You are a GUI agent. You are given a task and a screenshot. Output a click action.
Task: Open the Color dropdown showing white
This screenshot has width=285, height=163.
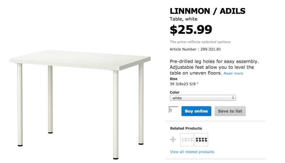pos(203,98)
